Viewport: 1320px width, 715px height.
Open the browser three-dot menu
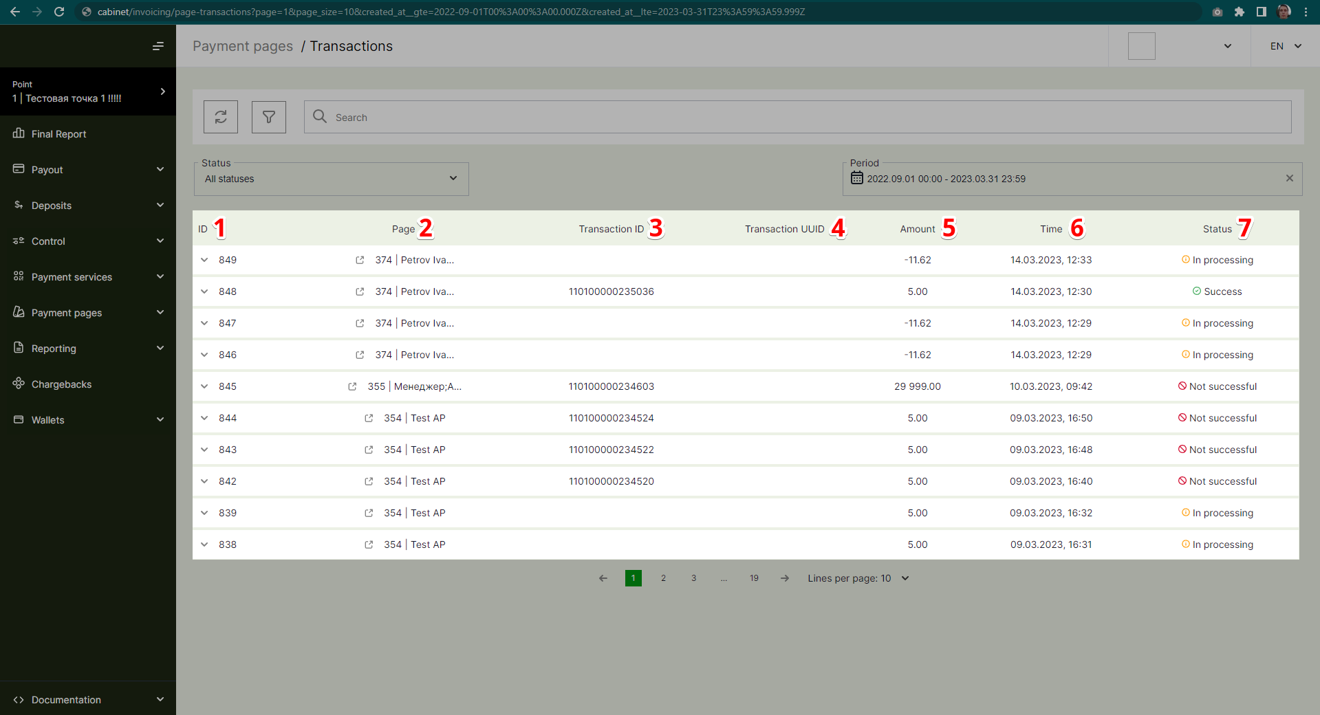1306,12
